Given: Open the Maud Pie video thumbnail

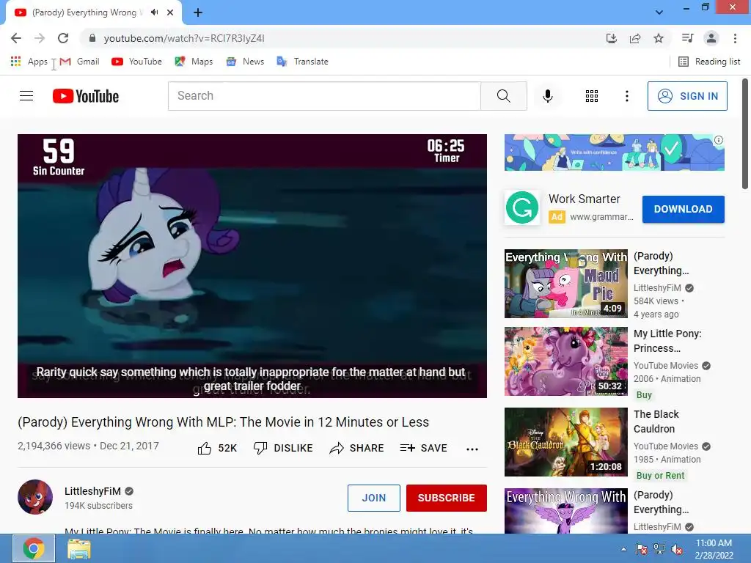Looking at the screenshot, I should tap(565, 284).
